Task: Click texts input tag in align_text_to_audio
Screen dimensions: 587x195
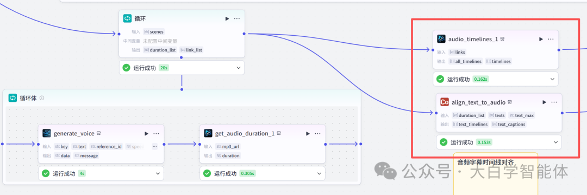Action: pos(497,115)
